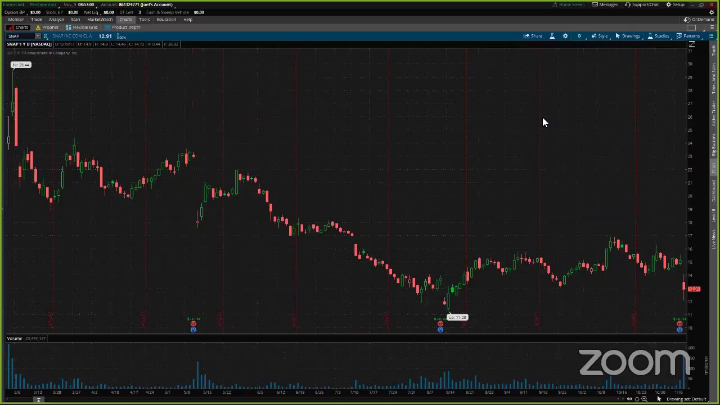Open the Times And Sales side tab
The height and width of the screenshot is (405, 720).
714,78
